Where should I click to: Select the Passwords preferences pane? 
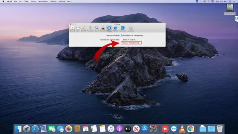point(90,29)
